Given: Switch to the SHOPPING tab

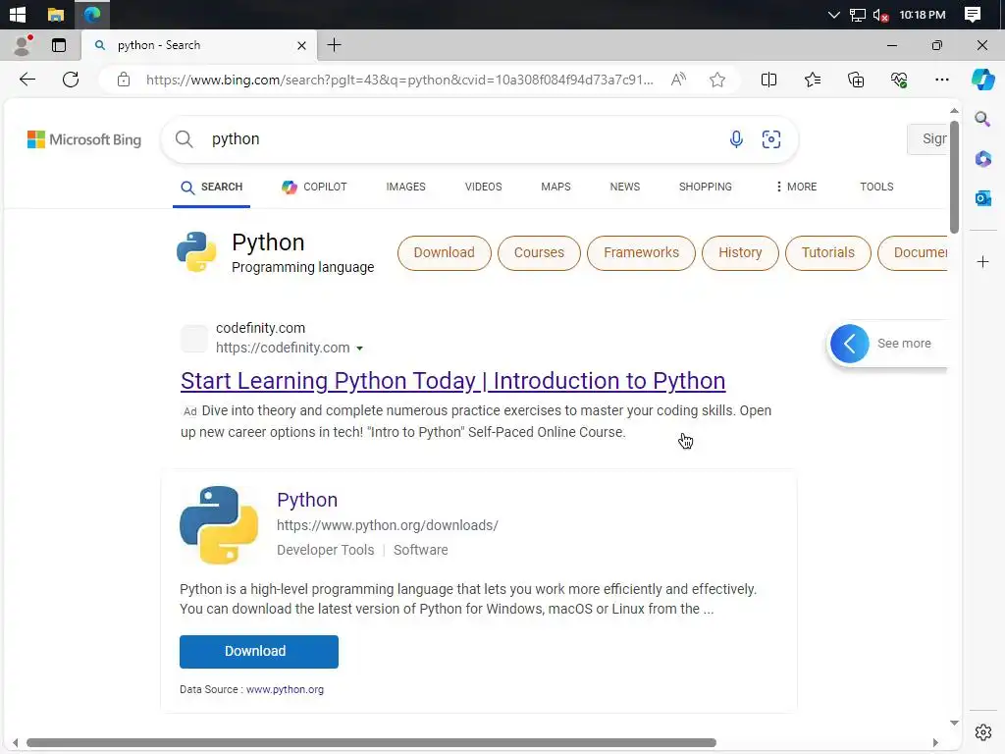Looking at the screenshot, I should point(705,187).
